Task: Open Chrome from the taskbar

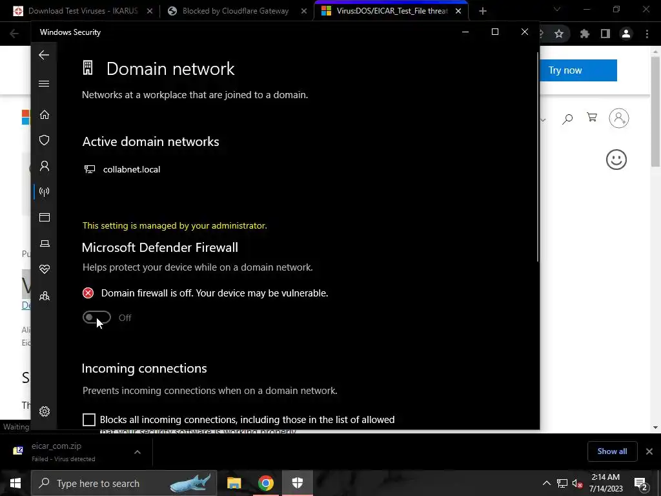Action: tap(265, 483)
